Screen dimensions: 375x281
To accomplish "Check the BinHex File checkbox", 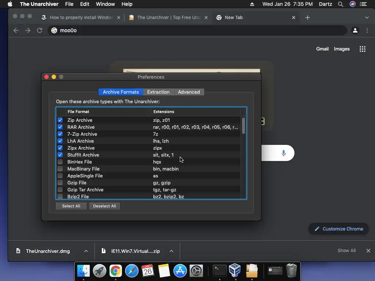I will tap(60, 162).
